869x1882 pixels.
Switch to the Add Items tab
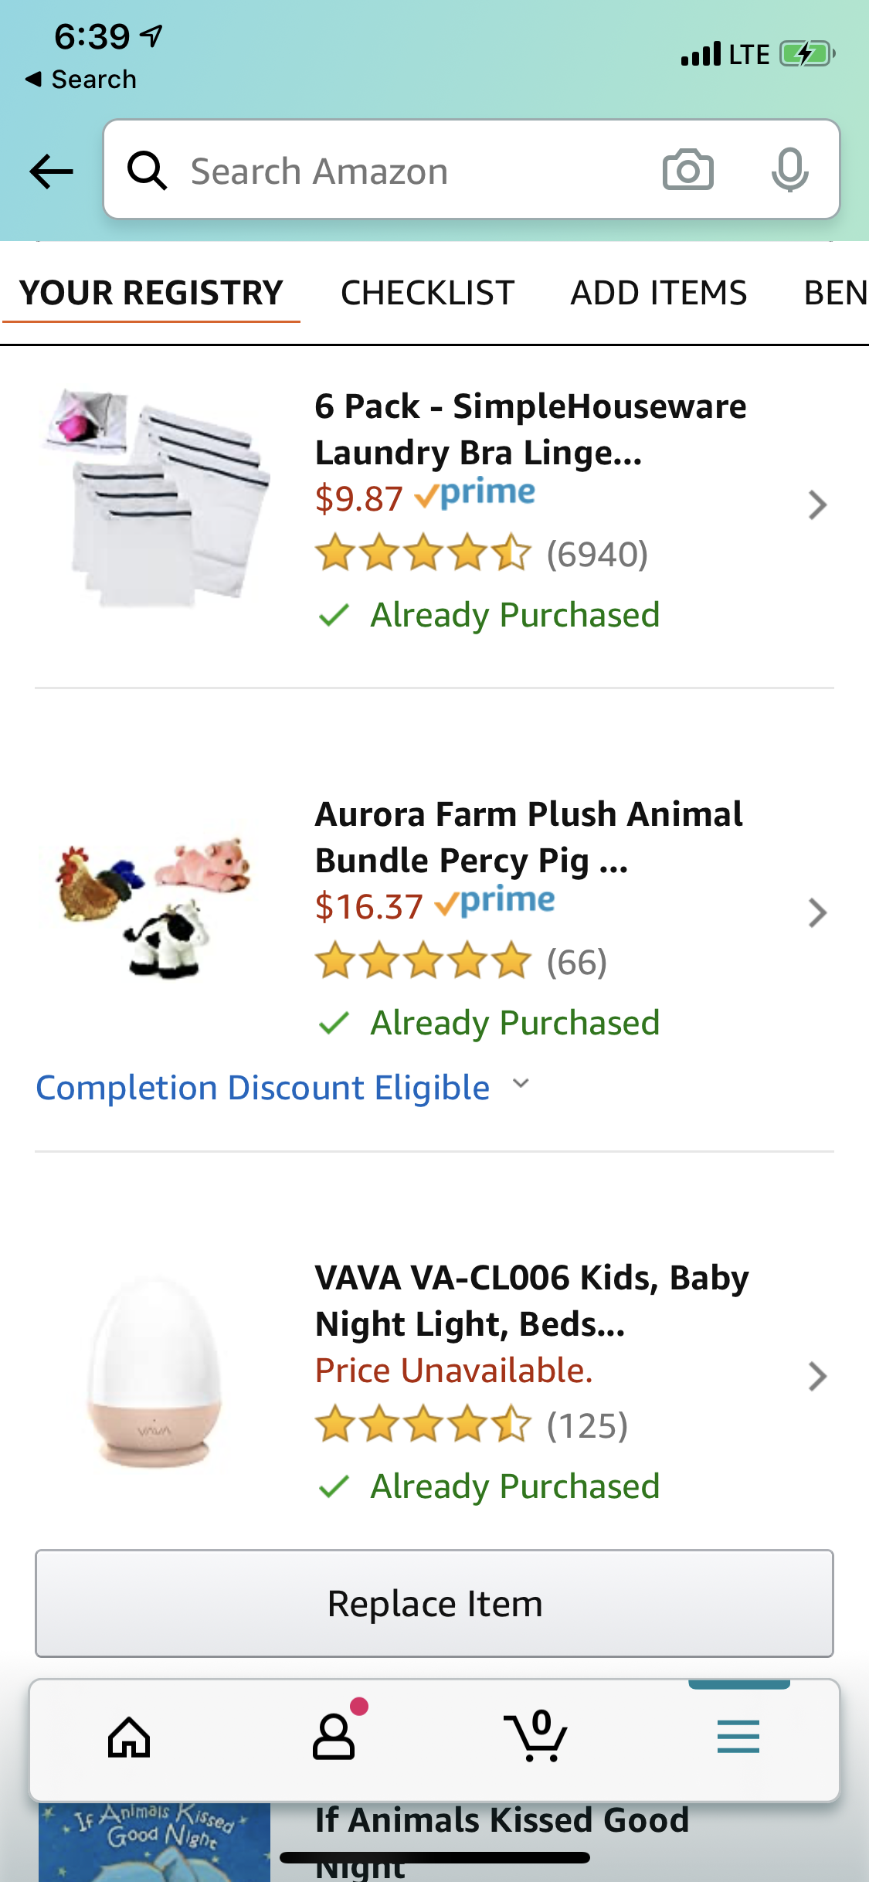[x=658, y=293]
